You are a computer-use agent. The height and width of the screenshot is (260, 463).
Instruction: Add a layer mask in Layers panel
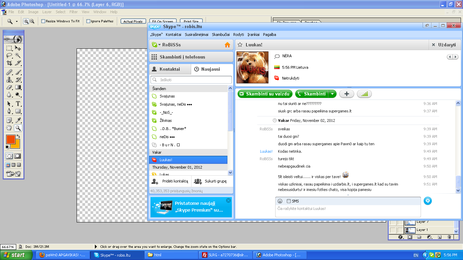(x=410, y=237)
